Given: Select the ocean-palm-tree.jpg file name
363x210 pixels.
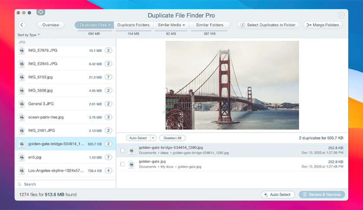Looking at the screenshot, I should pyautogui.click(x=46, y=117).
